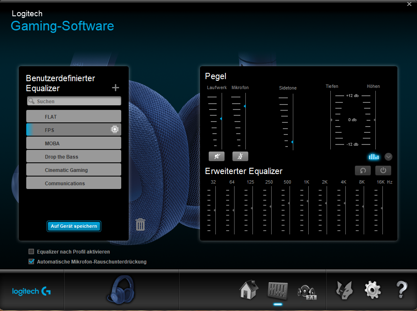The image size is (417, 311).
Task: Disable Automatische Mikrofon-Rauschunterdrückung checkbox
Action: [31, 261]
